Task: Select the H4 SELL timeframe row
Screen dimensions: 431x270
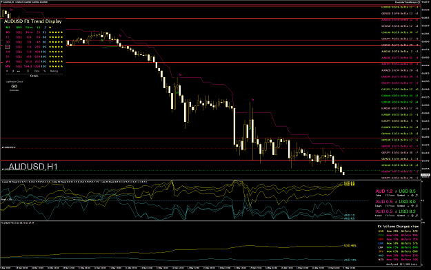Action: tap(34, 52)
